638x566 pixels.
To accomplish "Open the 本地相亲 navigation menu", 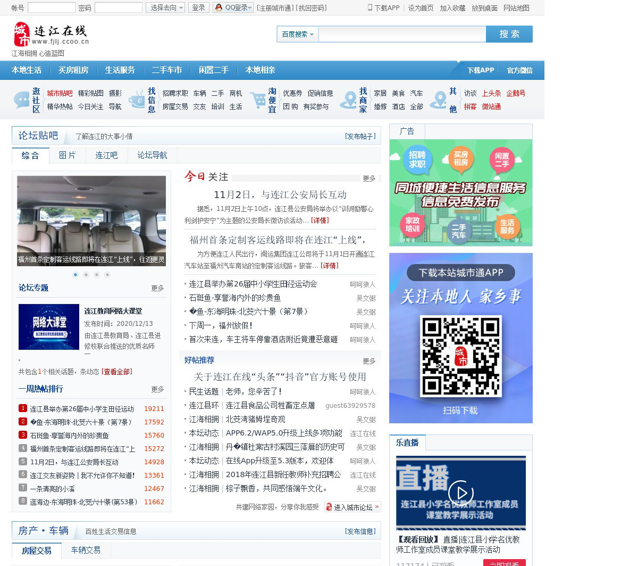I will coord(261,70).
